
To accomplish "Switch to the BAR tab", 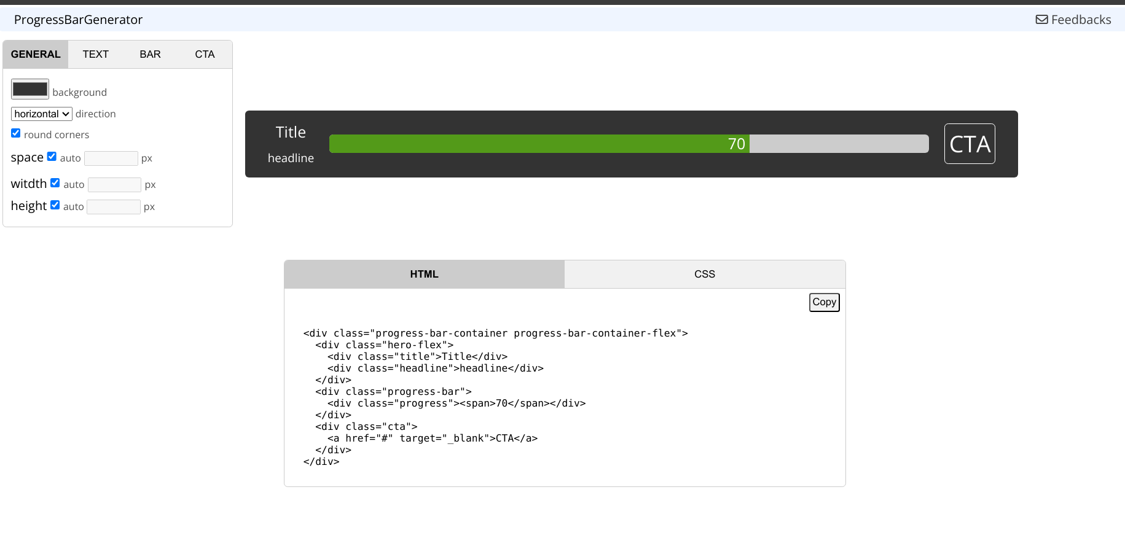I will [150, 54].
